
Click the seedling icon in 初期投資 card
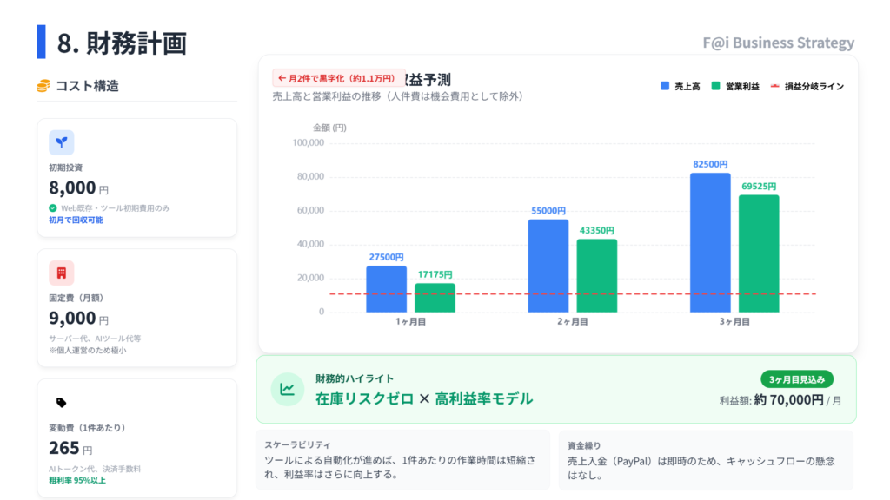tap(61, 143)
